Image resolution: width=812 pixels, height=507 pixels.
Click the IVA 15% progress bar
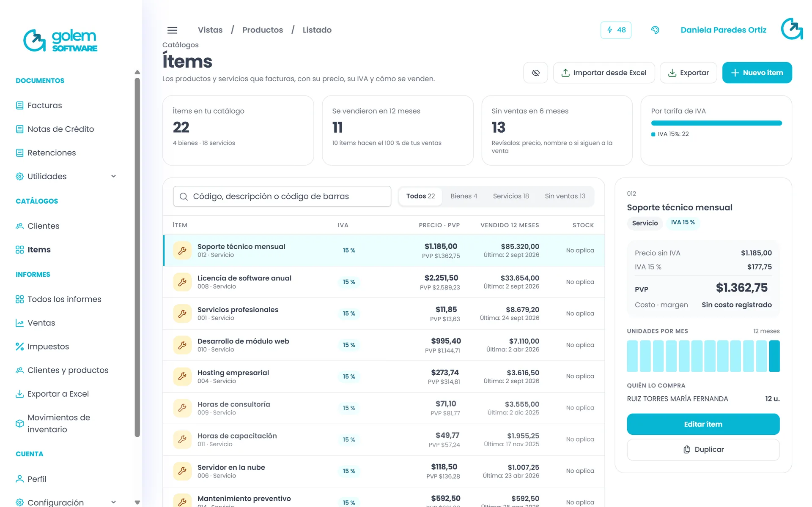coord(716,123)
